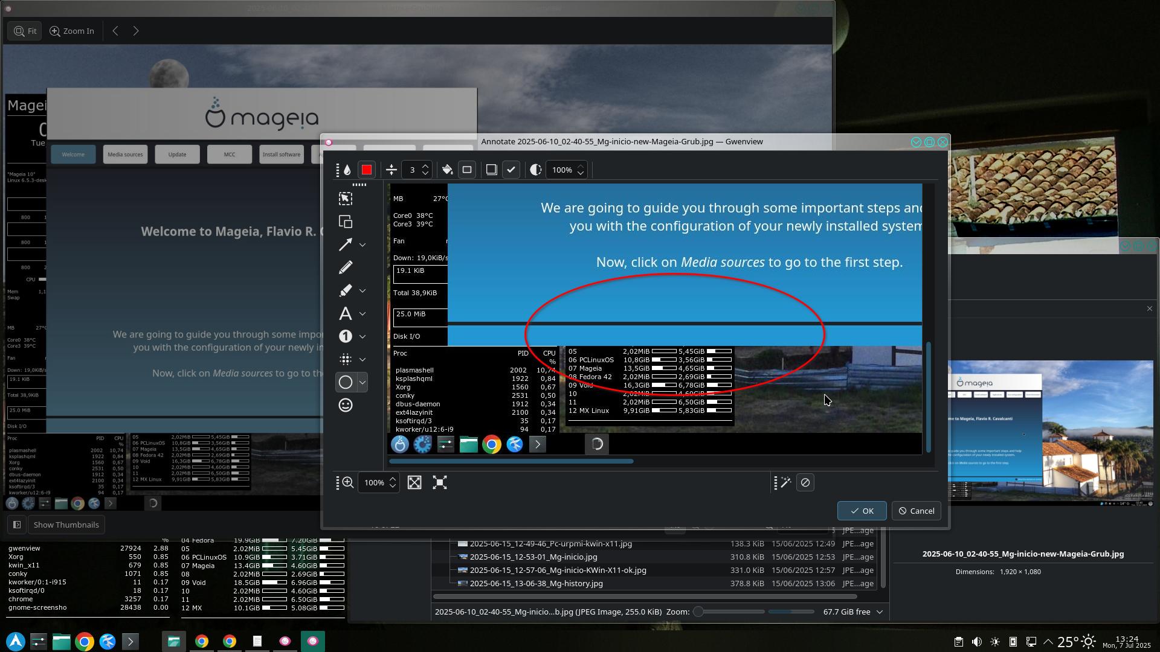This screenshot has height=652, width=1160.
Task: Expand Marker tool variants dropdown
Action: click(362, 290)
